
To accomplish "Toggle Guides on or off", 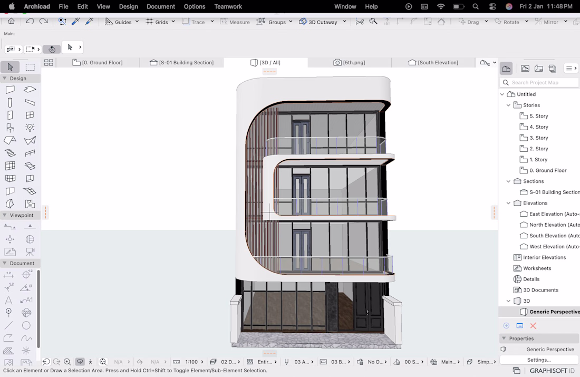I will click(x=118, y=22).
